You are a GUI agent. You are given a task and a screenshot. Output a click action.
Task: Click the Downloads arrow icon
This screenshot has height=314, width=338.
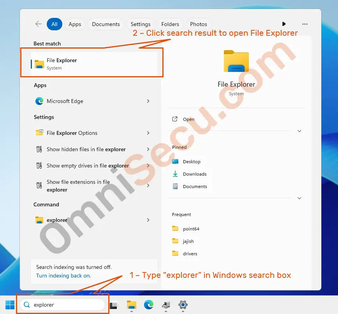(175, 174)
